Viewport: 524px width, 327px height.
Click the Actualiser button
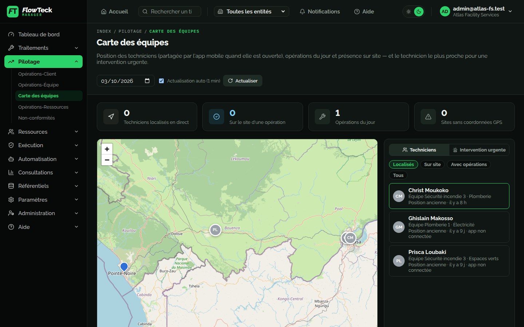coord(243,81)
